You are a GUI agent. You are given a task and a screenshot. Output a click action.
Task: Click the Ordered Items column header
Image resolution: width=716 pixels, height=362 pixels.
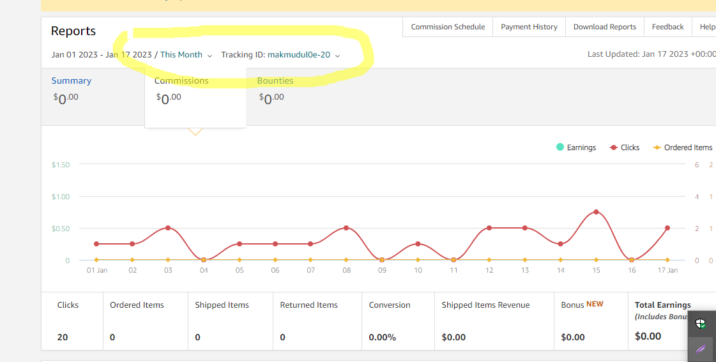(x=137, y=305)
